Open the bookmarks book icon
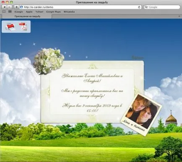The image size is (182, 162). tap(4, 12)
